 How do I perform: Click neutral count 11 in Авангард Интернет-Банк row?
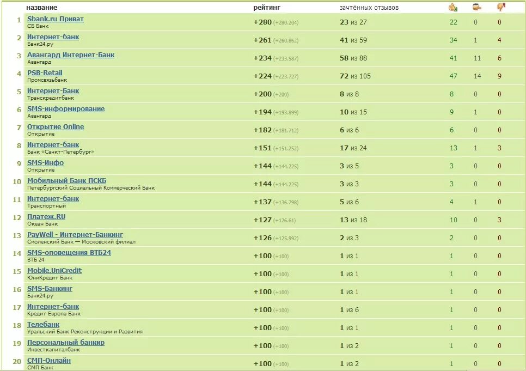click(477, 58)
